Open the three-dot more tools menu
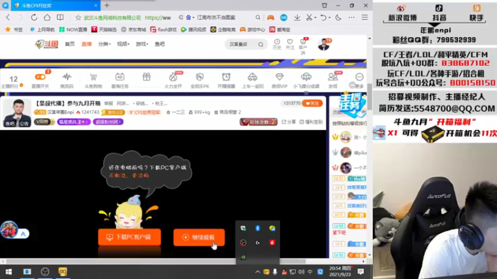Viewport: 497px width, 279px height. (352, 18)
